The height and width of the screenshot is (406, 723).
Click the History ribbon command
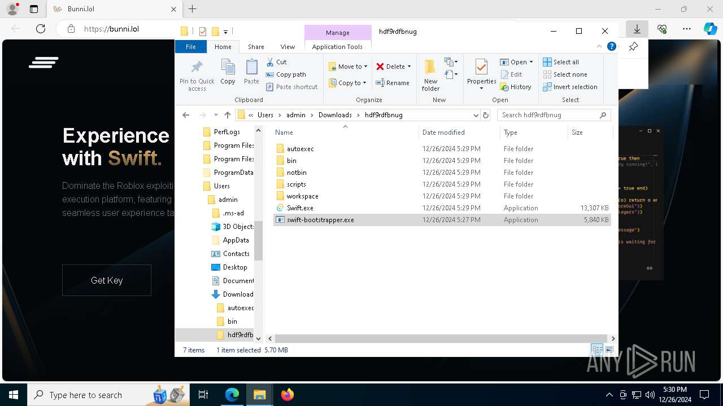click(x=516, y=87)
